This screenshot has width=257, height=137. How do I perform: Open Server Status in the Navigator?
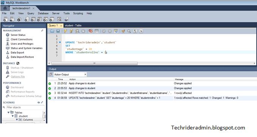[x=18, y=35]
